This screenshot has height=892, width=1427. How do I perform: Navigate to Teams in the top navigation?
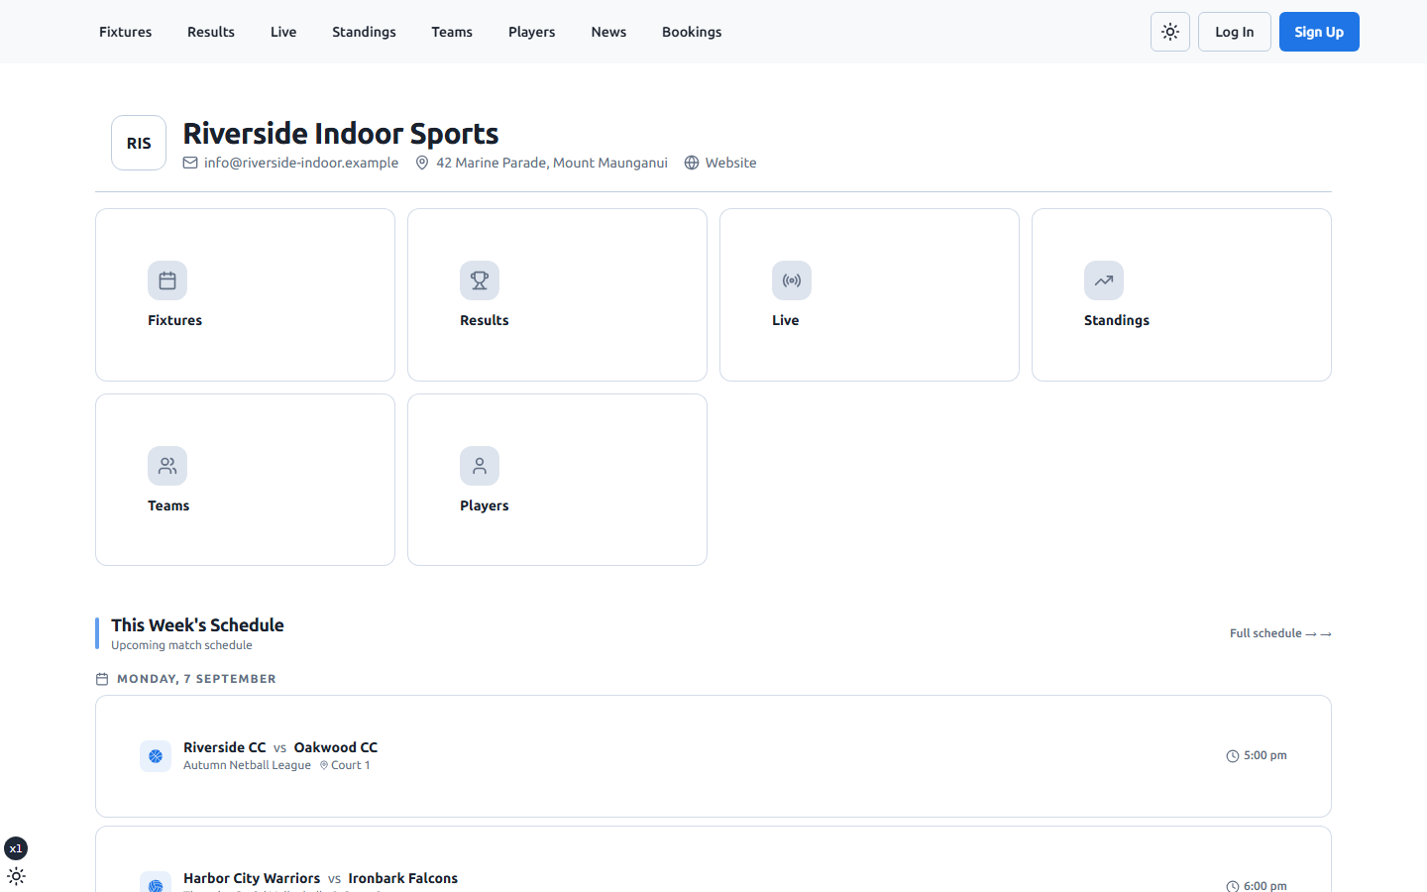[x=452, y=32]
